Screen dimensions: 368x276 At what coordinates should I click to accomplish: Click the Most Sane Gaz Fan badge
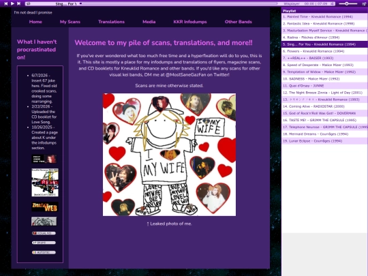point(44,159)
